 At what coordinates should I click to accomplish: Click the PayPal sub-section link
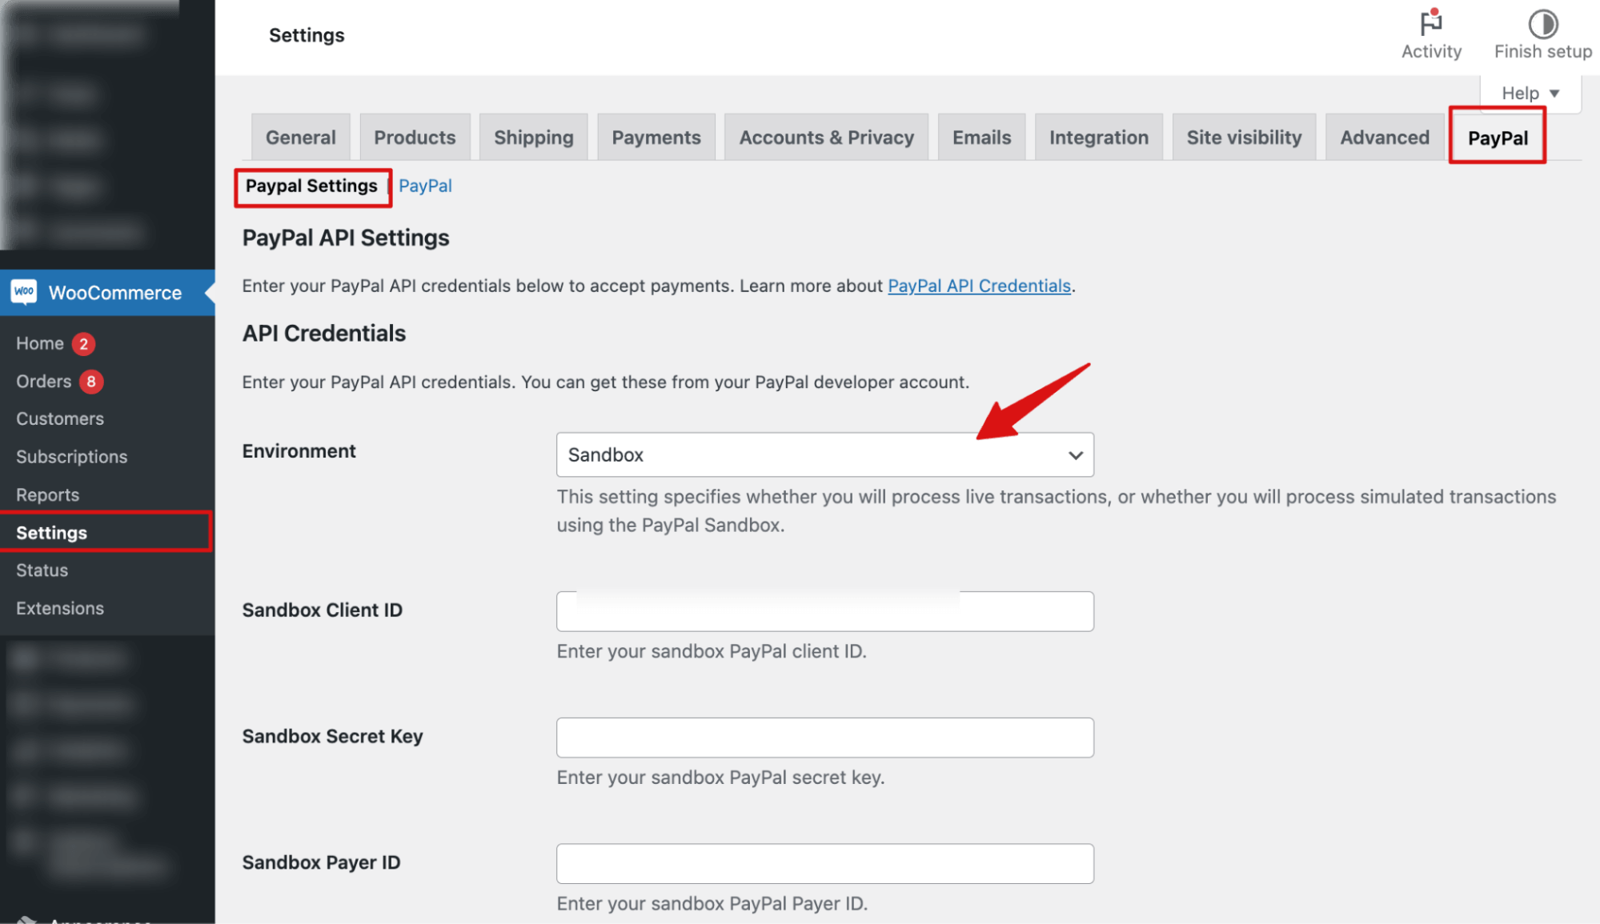coord(425,186)
